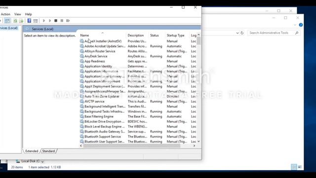Viewport: 316px width, 178px height.
Task: Click the Restart Service toolbar icon
Action: pos(68,21)
